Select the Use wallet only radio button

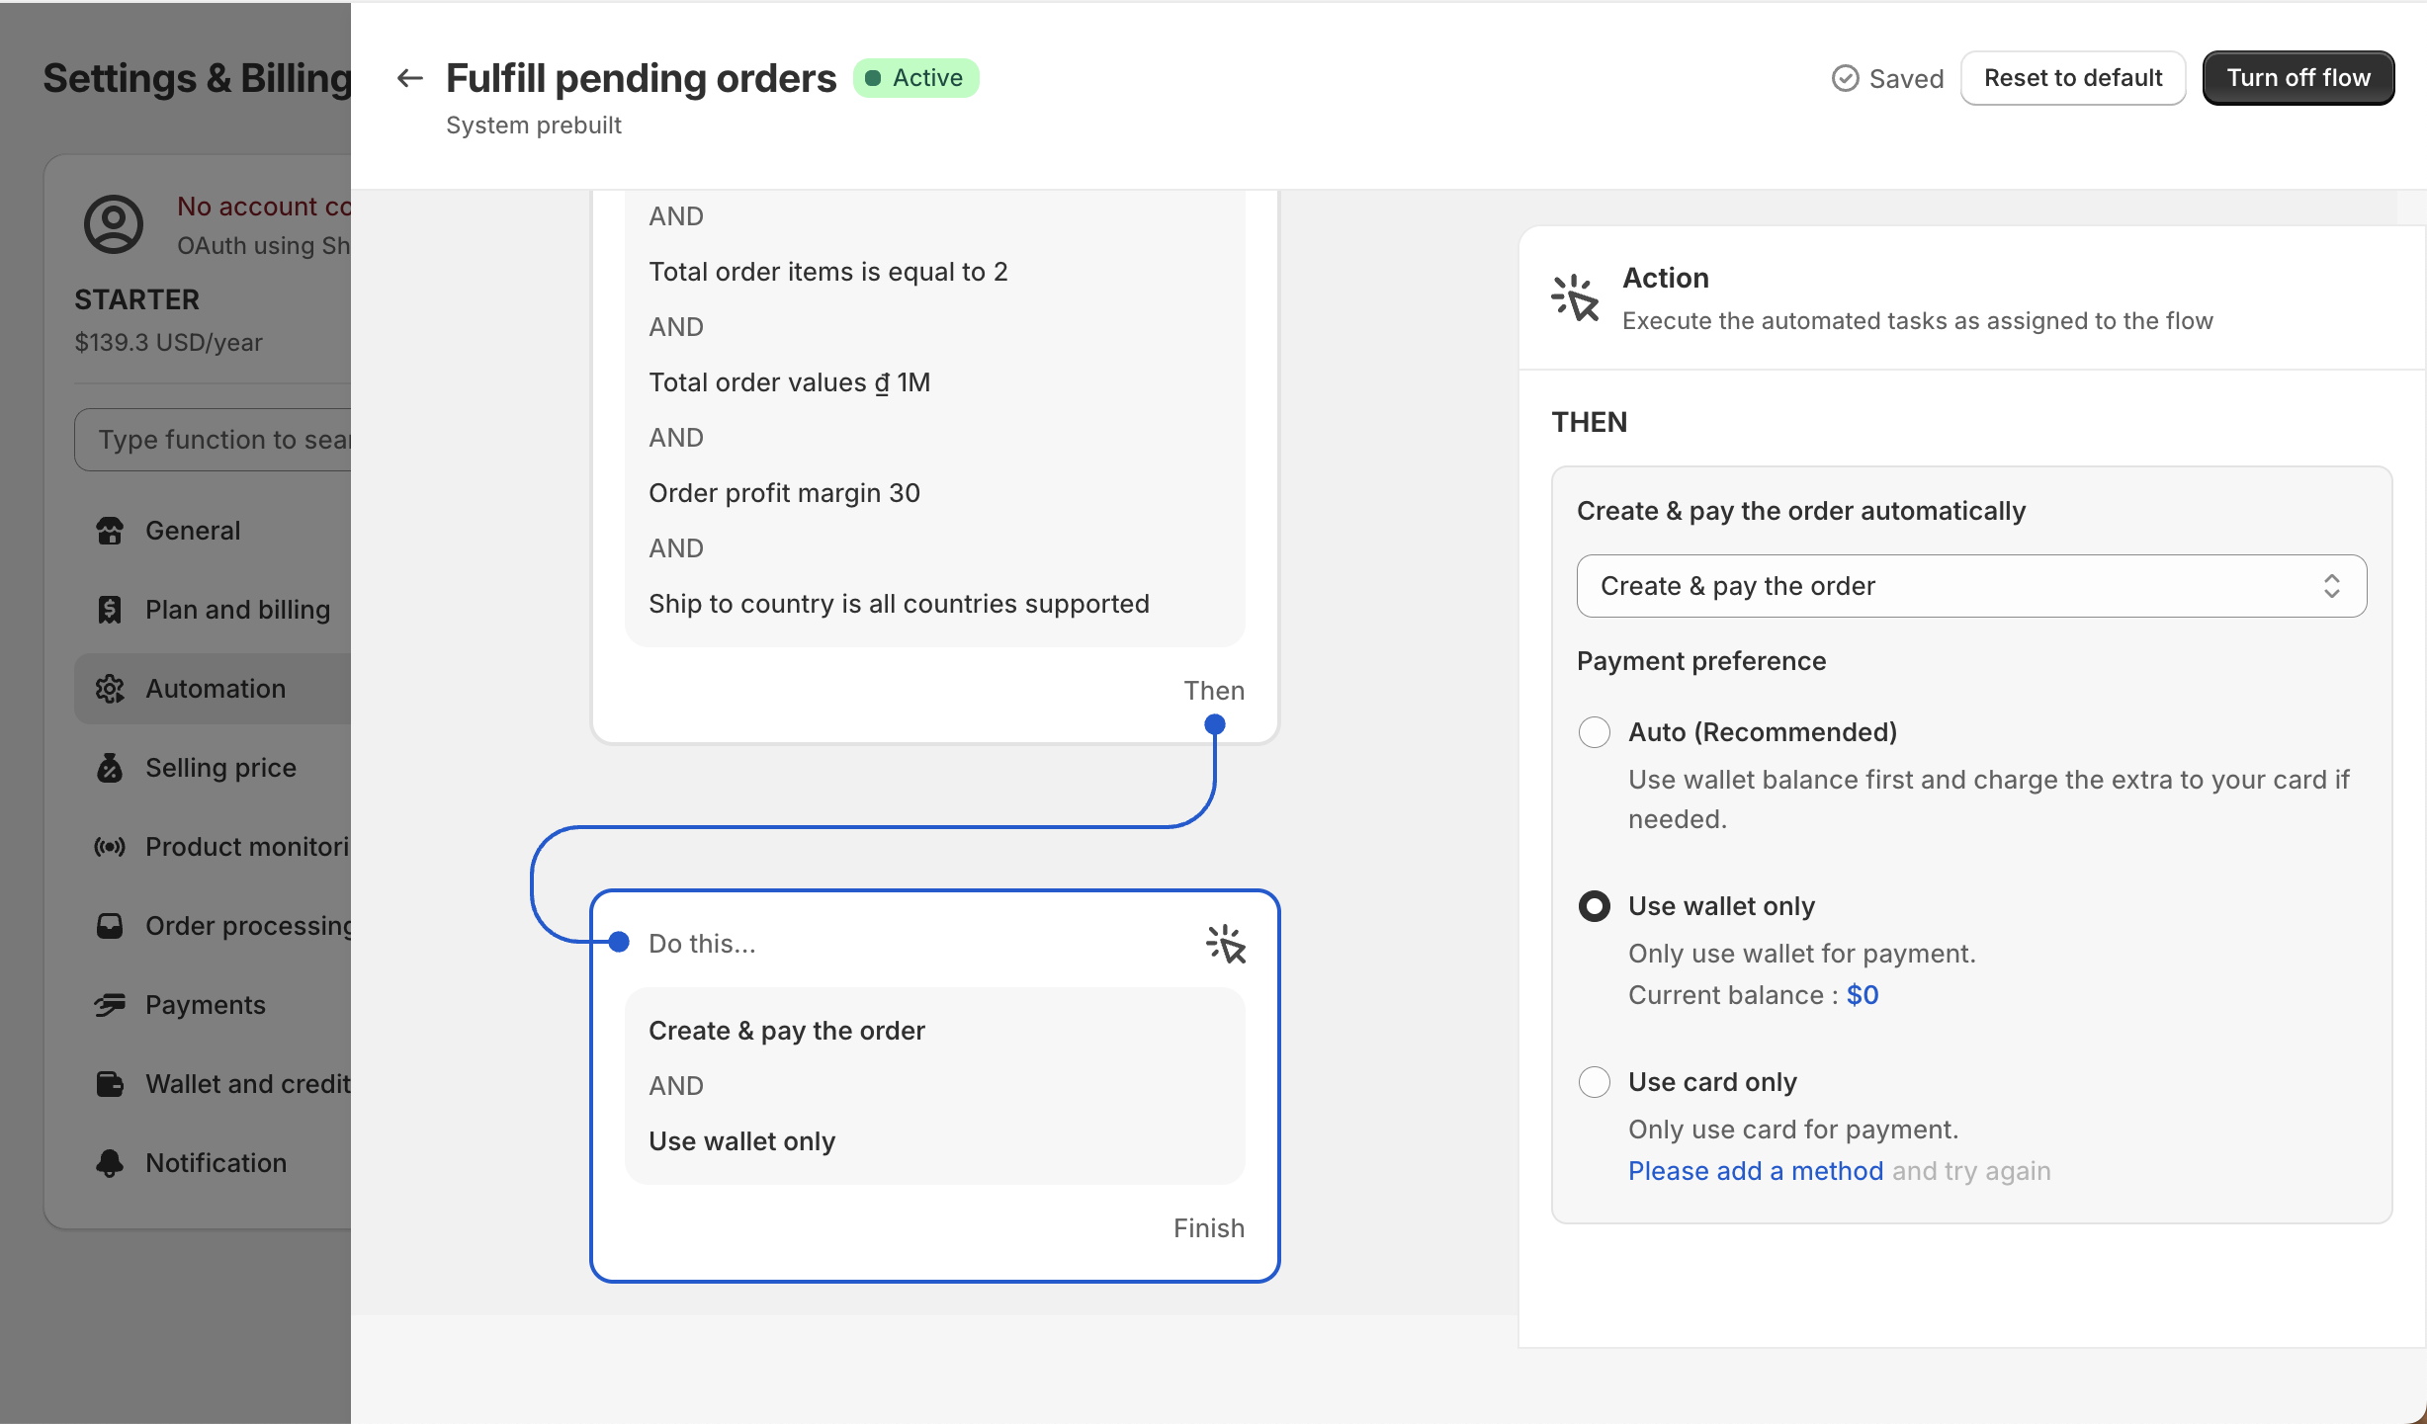coord(1595,906)
